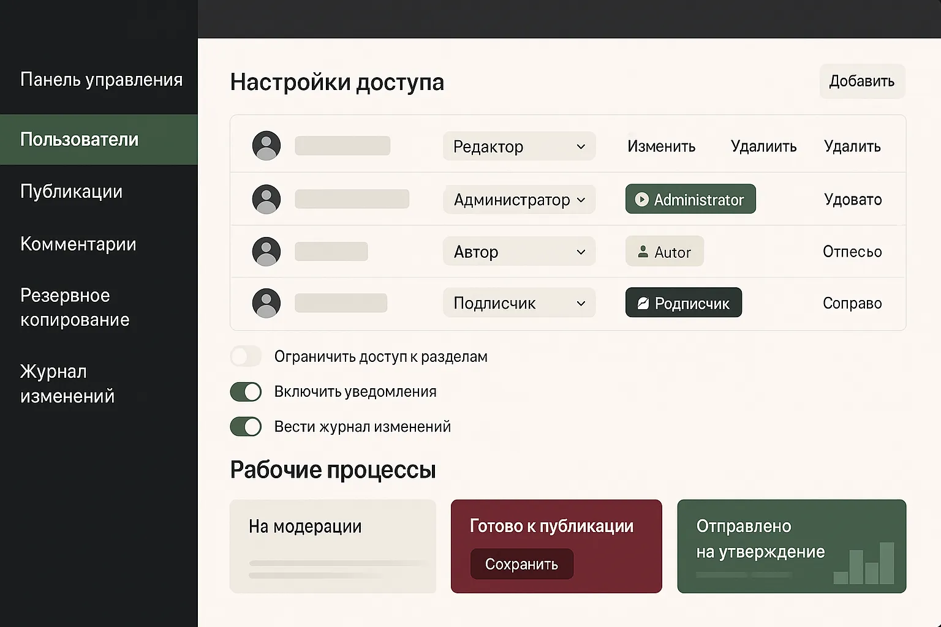The image size is (941, 627).
Task: Click the Добавить button
Action: 862,81
